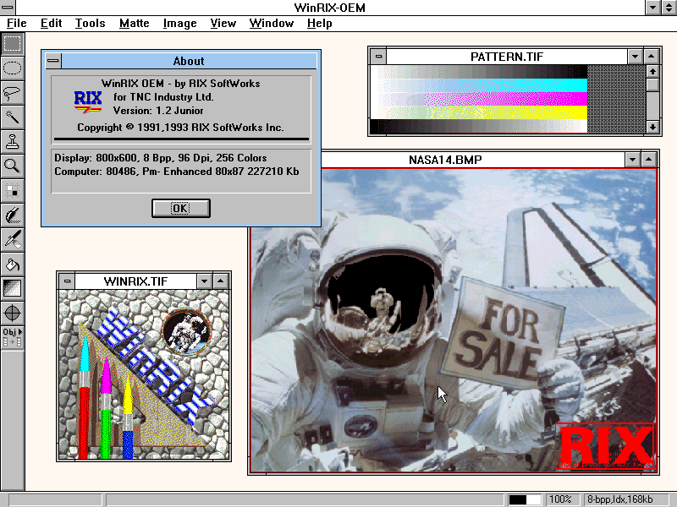Open the View menu
The height and width of the screenshot is (507, 677).
coord(223,24)
